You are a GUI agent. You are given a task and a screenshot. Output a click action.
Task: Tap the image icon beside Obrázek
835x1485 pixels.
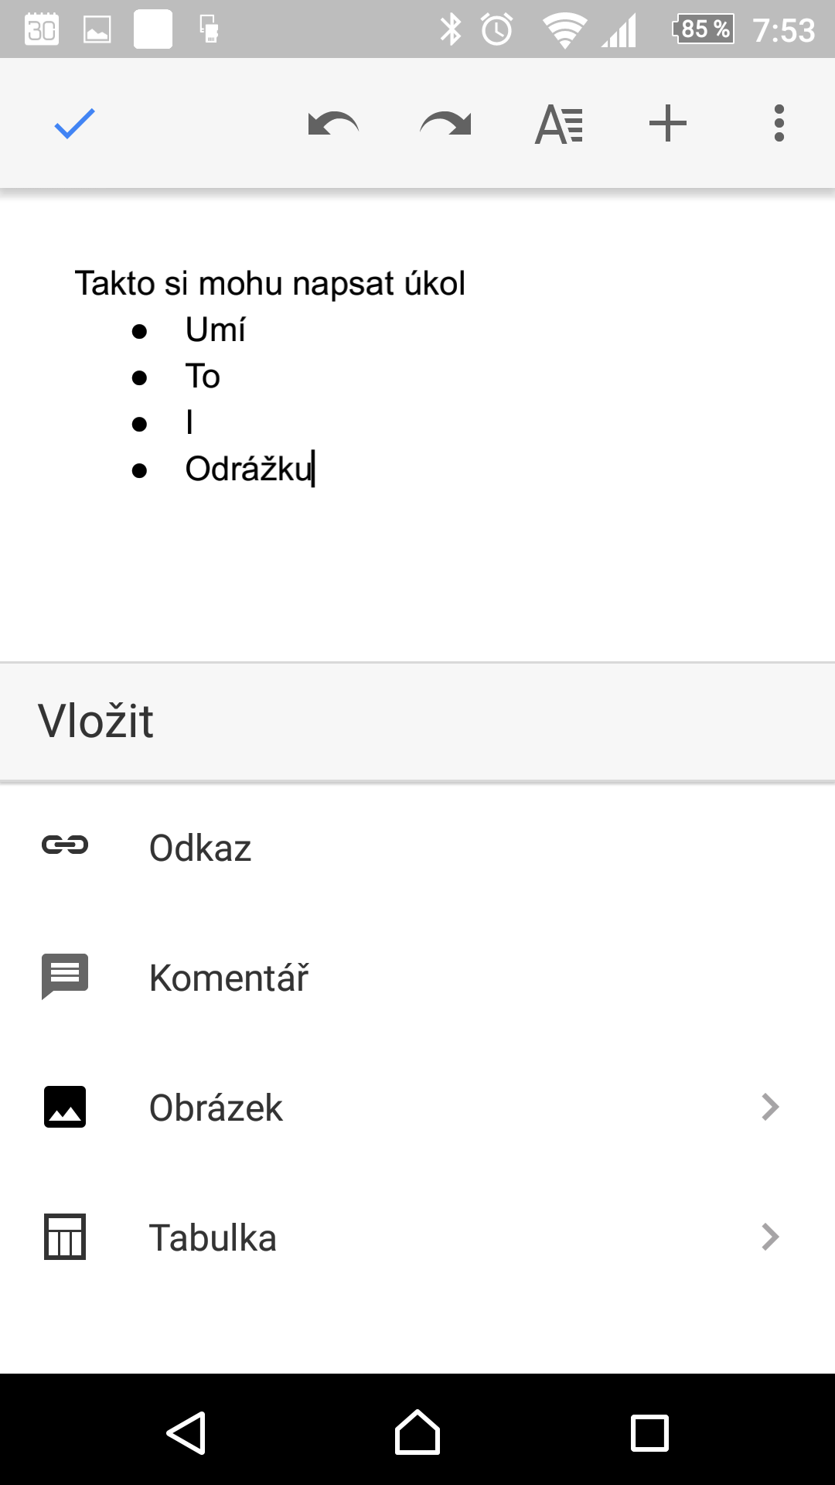click(65, 1107)
